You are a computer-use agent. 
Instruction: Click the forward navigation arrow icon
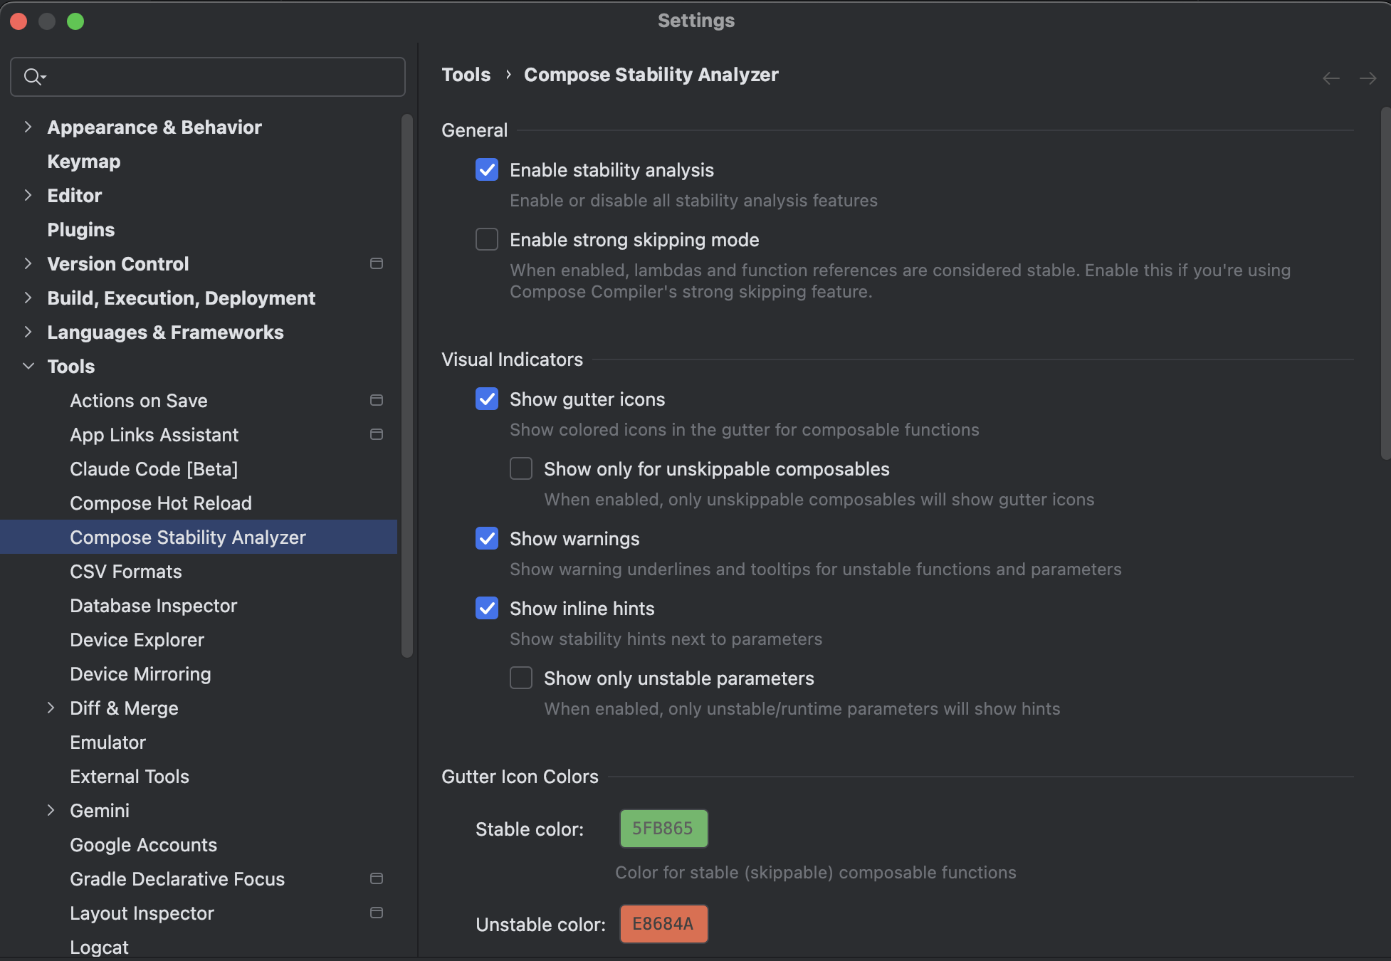1368,78
